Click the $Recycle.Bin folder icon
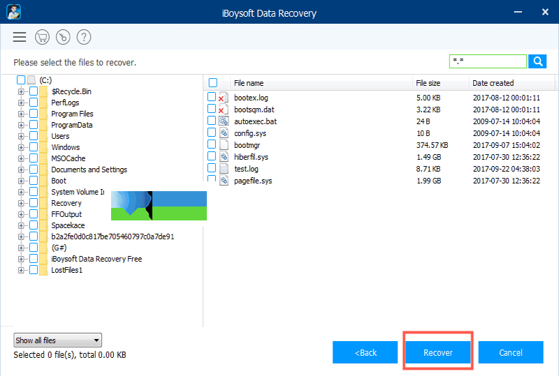The height and width of the screenshot is (376, 559). click(43, 91)
